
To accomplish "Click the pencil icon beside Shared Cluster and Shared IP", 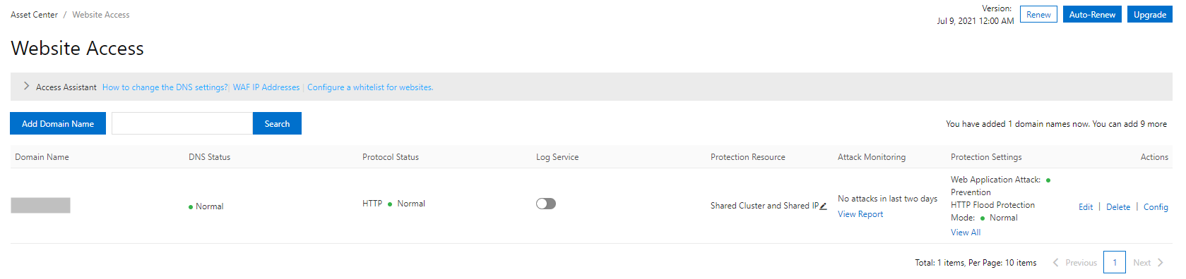I will pyautogui.click(x=824, y=206).
